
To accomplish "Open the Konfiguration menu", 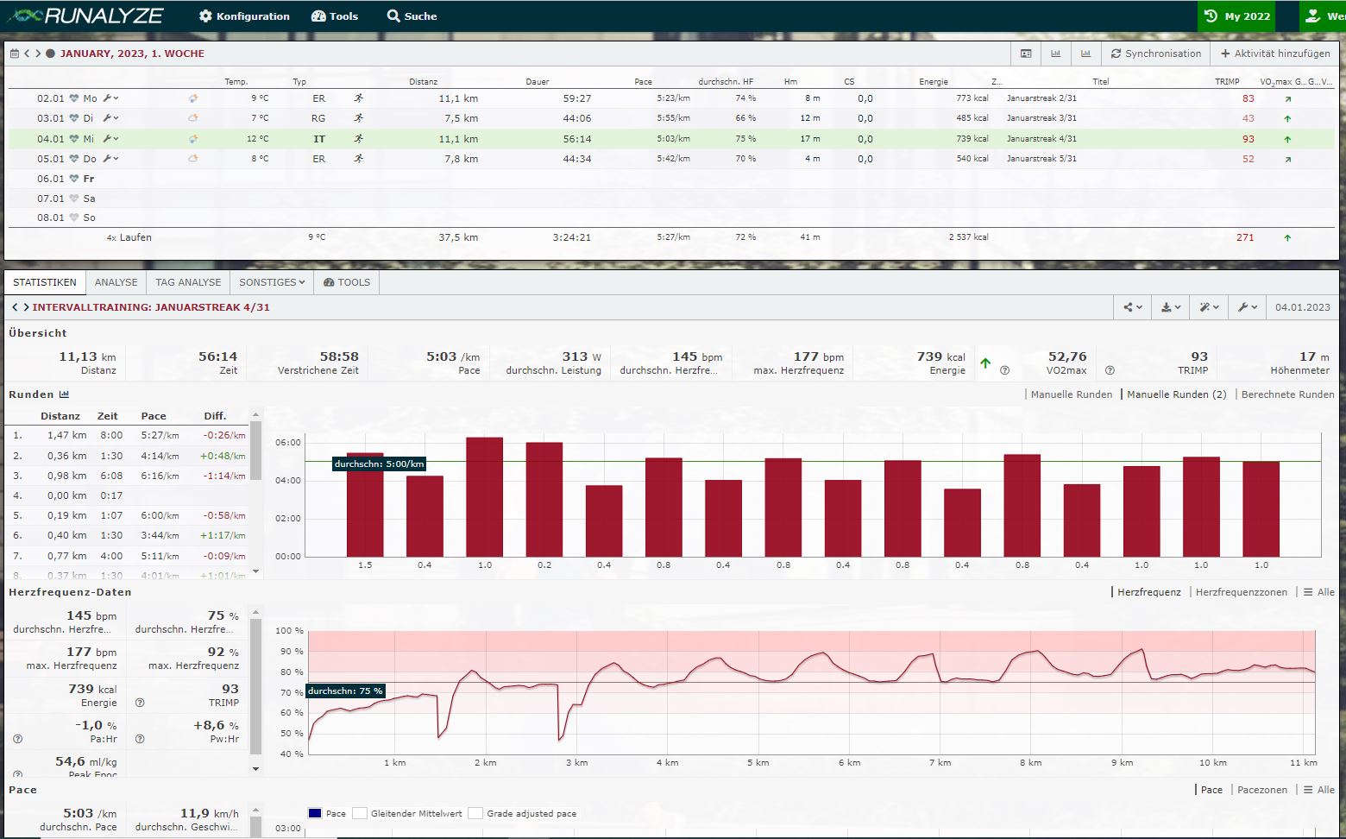I will [x=244, y=16].
